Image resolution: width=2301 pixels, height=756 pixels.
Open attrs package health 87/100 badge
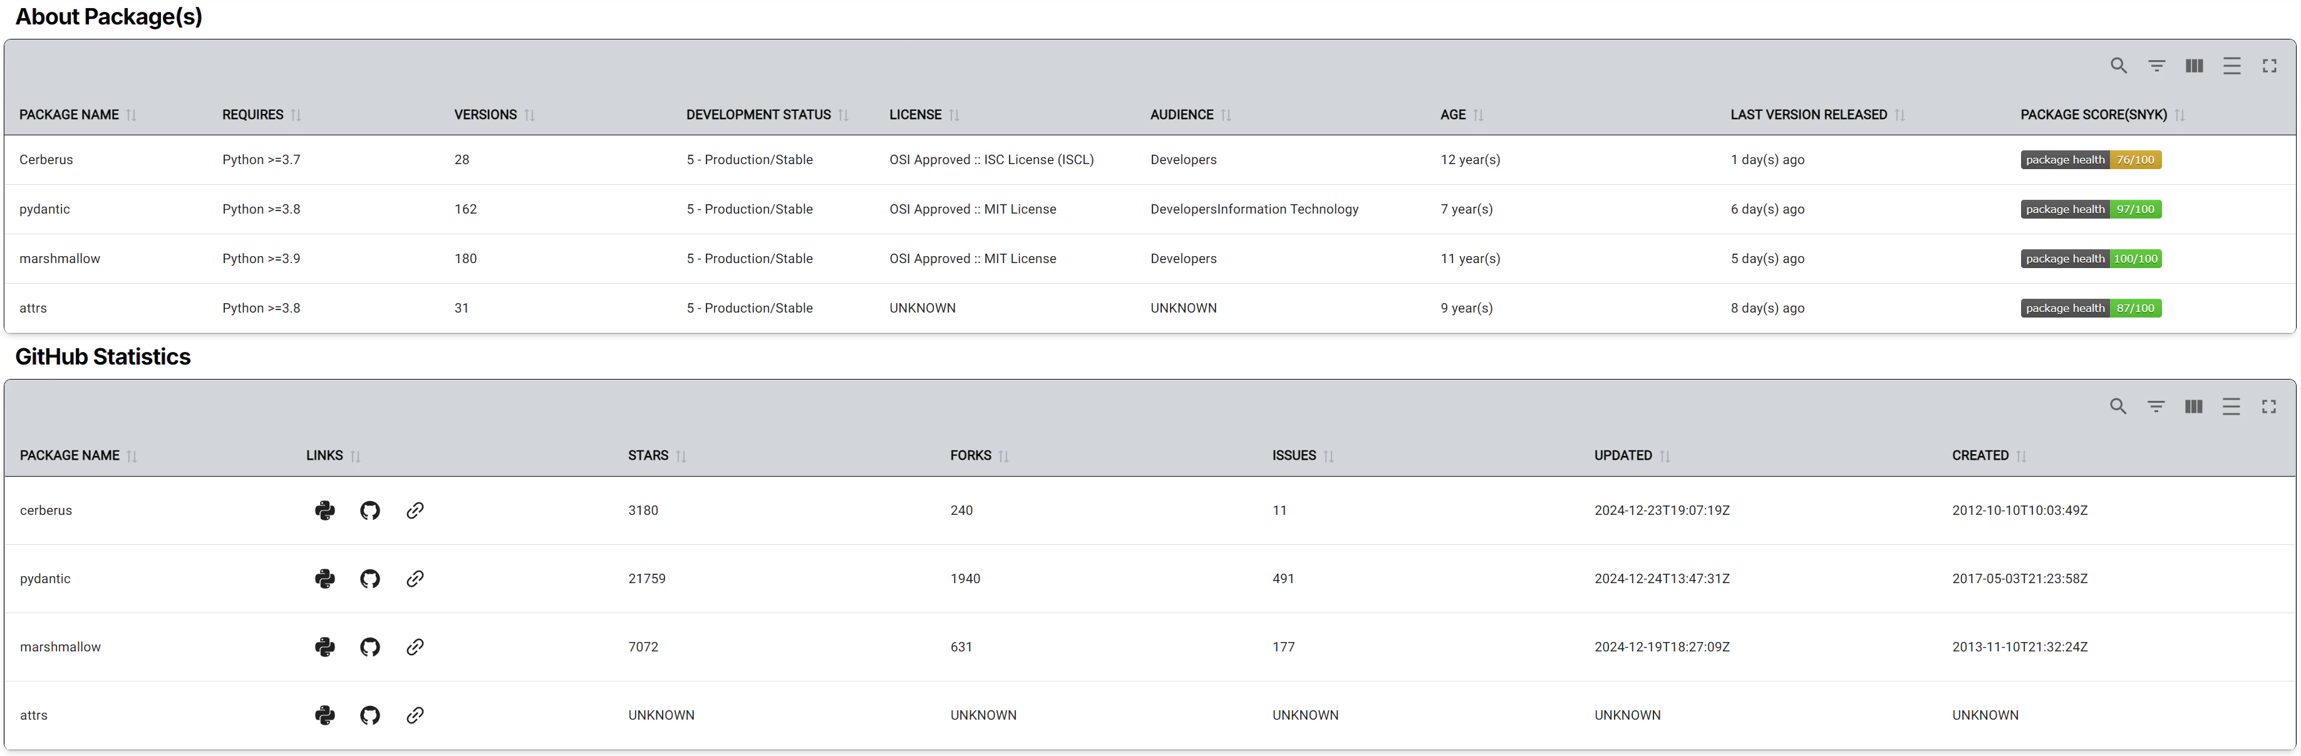click(2091, 308)
